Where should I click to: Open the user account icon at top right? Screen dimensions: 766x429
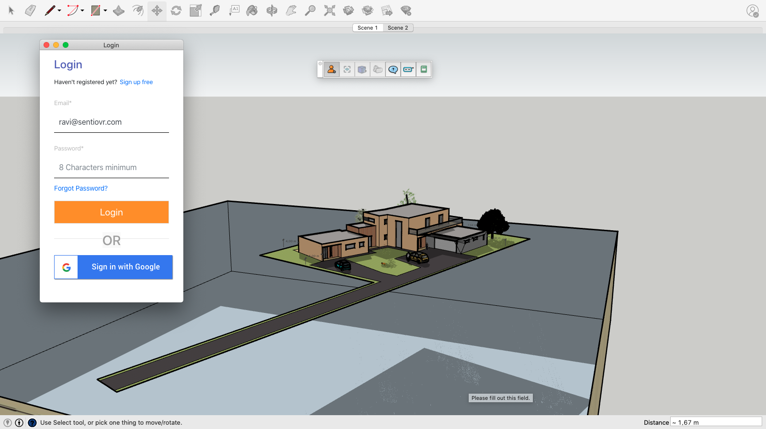click(x=753, y=11)
